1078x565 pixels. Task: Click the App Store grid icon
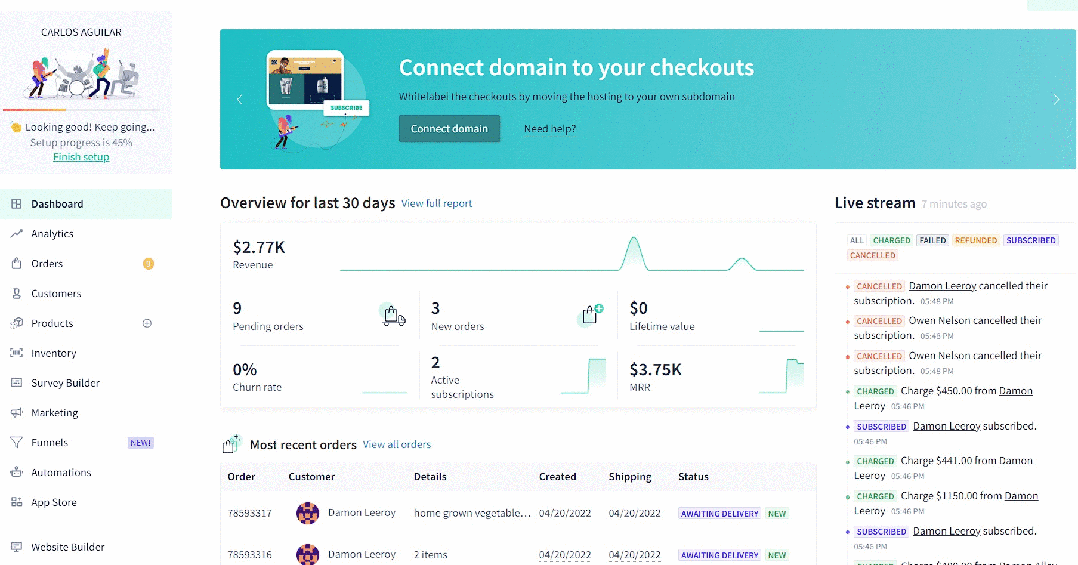pos(17,502)
